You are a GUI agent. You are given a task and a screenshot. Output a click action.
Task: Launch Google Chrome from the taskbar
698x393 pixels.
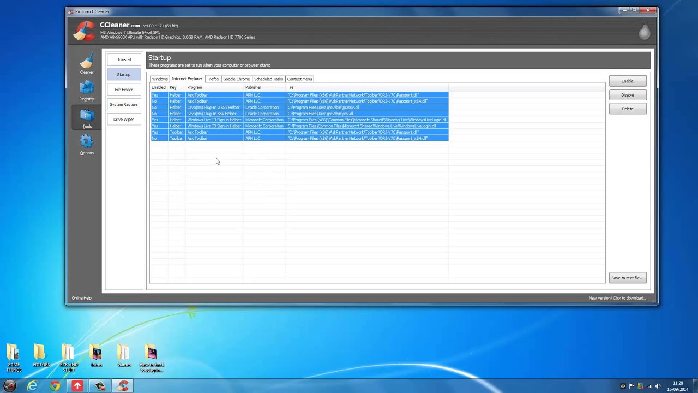[55, 386]
